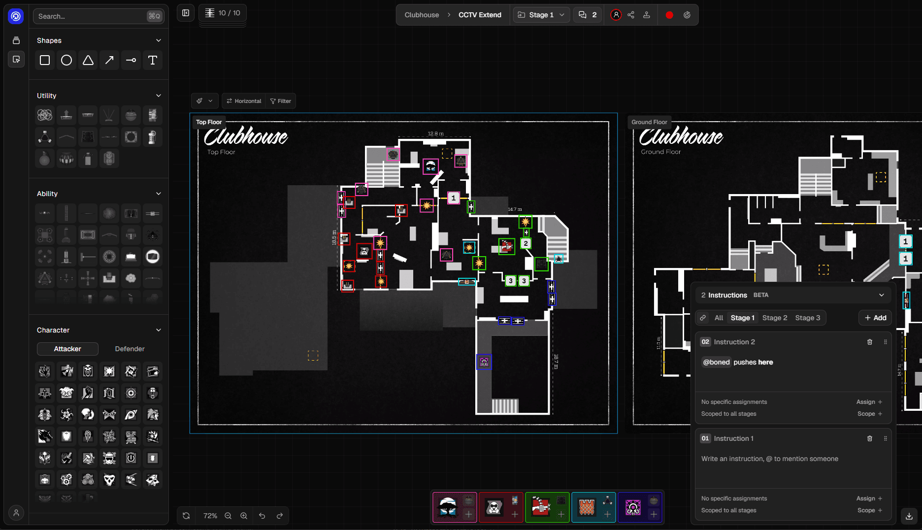Pick the C4 triangle charge utility
This screenshot has height=530, width=922.
[x=45, y=137]
